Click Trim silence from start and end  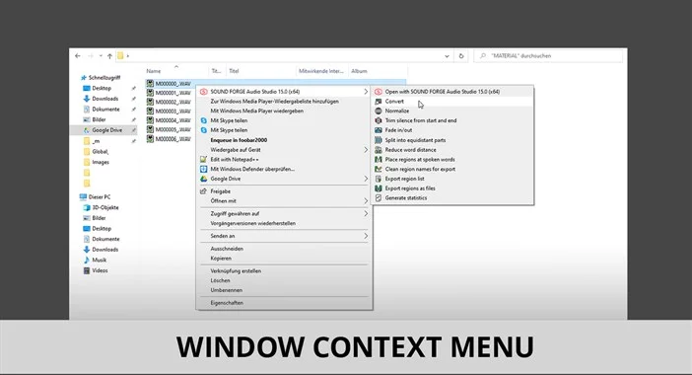(452, 120)
